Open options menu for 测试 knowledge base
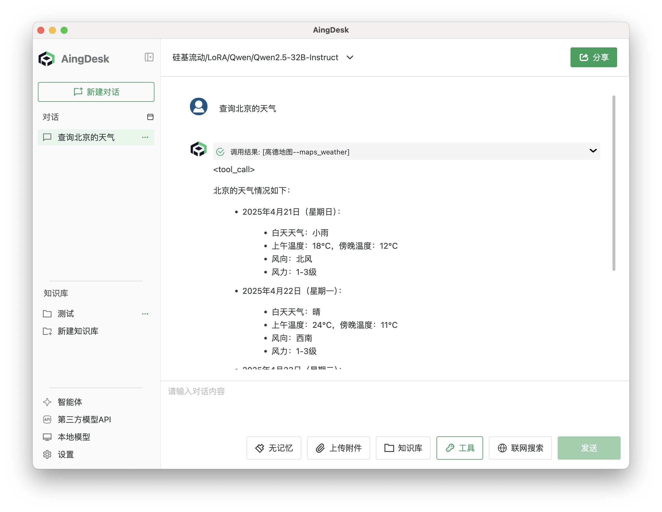Screen dimensions: 662x512 (x=145, y=314)
